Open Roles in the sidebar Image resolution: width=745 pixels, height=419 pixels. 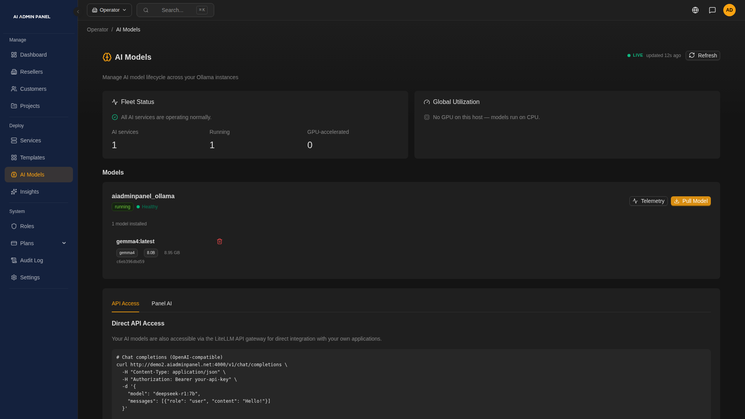(x=39, y=226)
